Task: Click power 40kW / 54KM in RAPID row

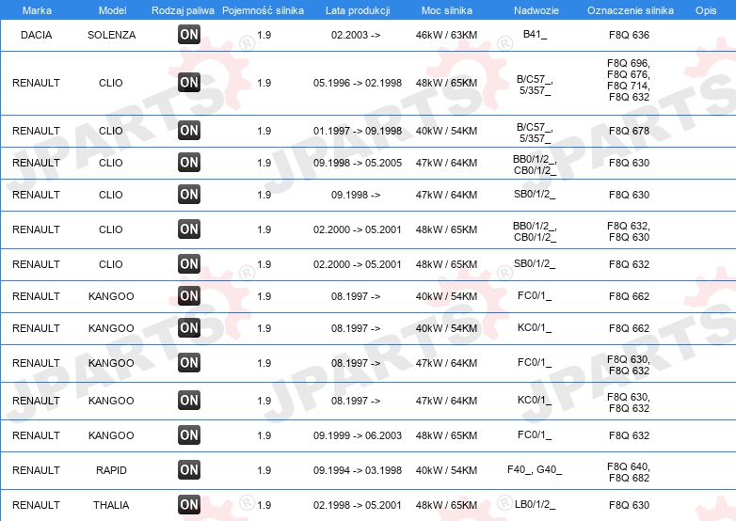Action: tap(446, 470)
